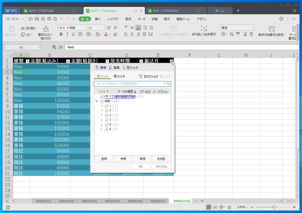This screenshot has height=213, width=302.
Task: Click the 先月 (last month) quick filter
Action: point(104,159)
